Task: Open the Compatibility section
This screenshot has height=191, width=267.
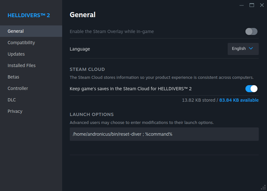Action: pos(21,42)
